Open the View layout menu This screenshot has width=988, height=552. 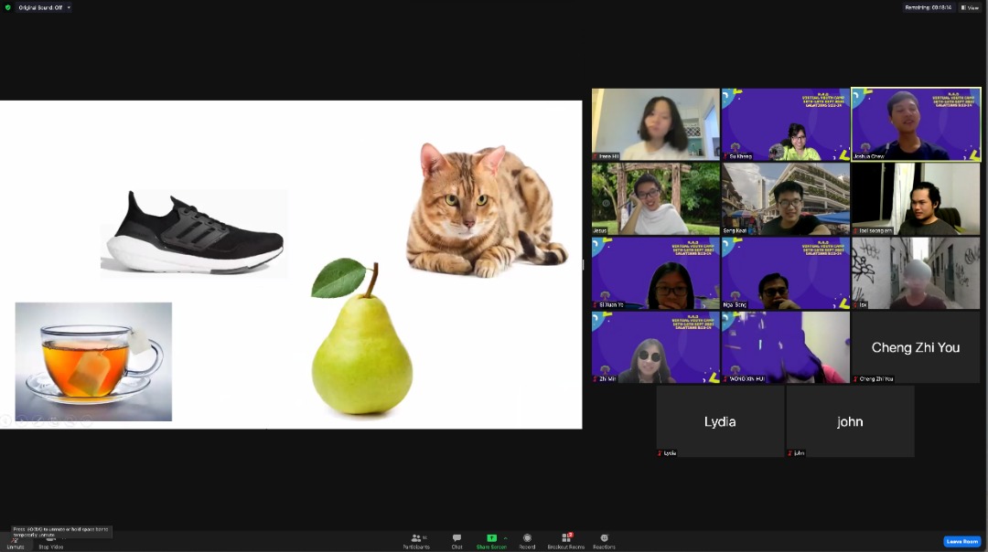click(x=970, y=7)
